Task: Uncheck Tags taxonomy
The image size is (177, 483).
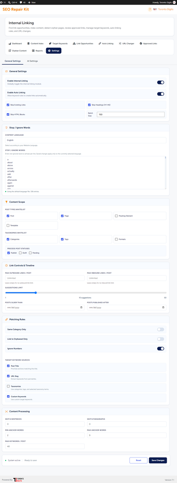Action: (62, 239)
